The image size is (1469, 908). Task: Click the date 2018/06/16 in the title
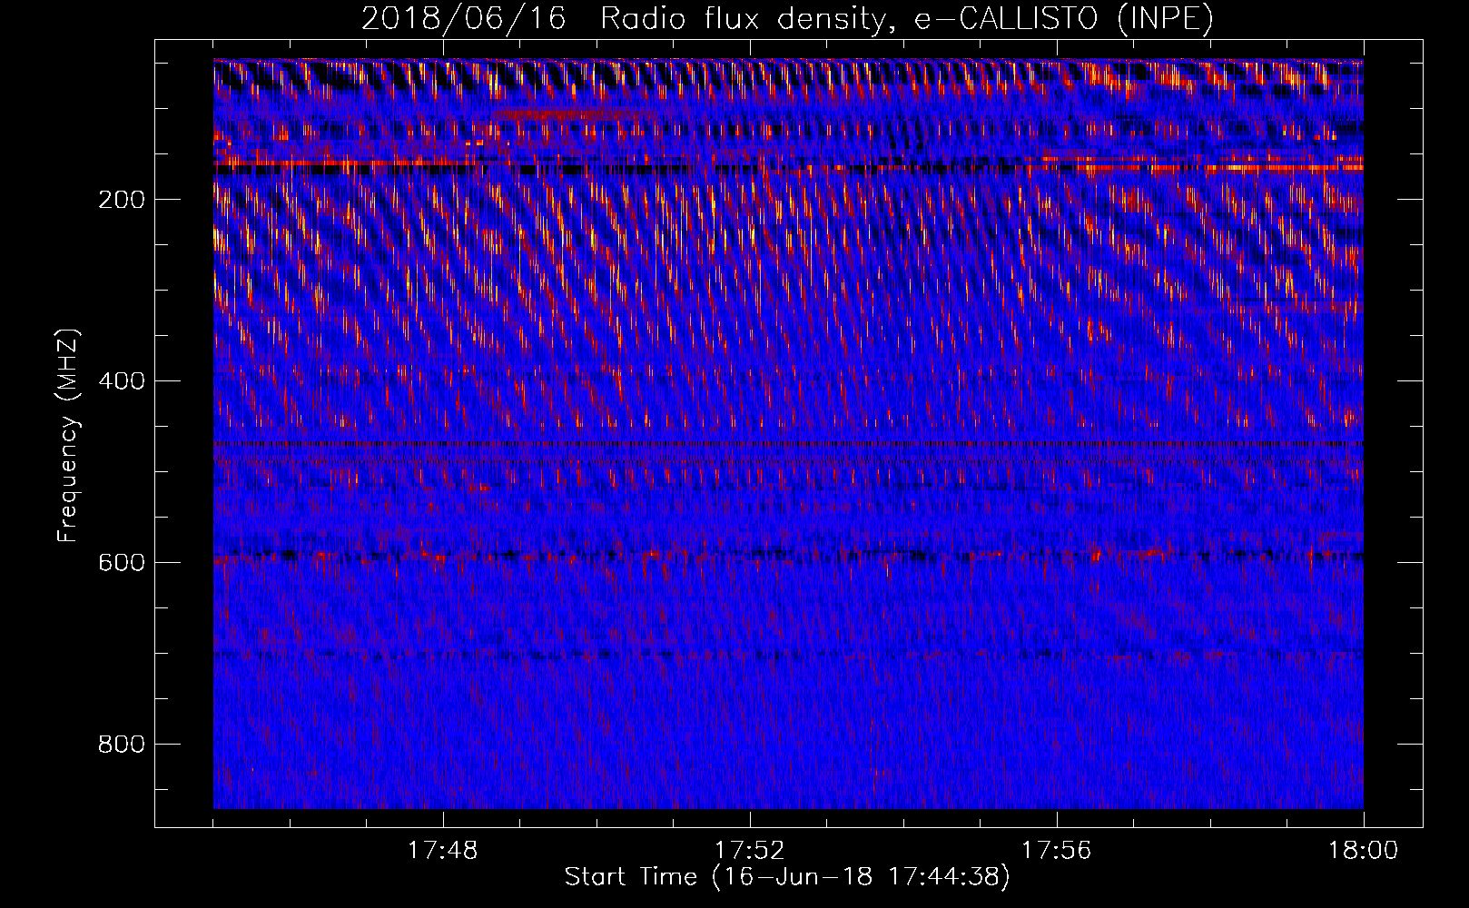click(463, 18)
